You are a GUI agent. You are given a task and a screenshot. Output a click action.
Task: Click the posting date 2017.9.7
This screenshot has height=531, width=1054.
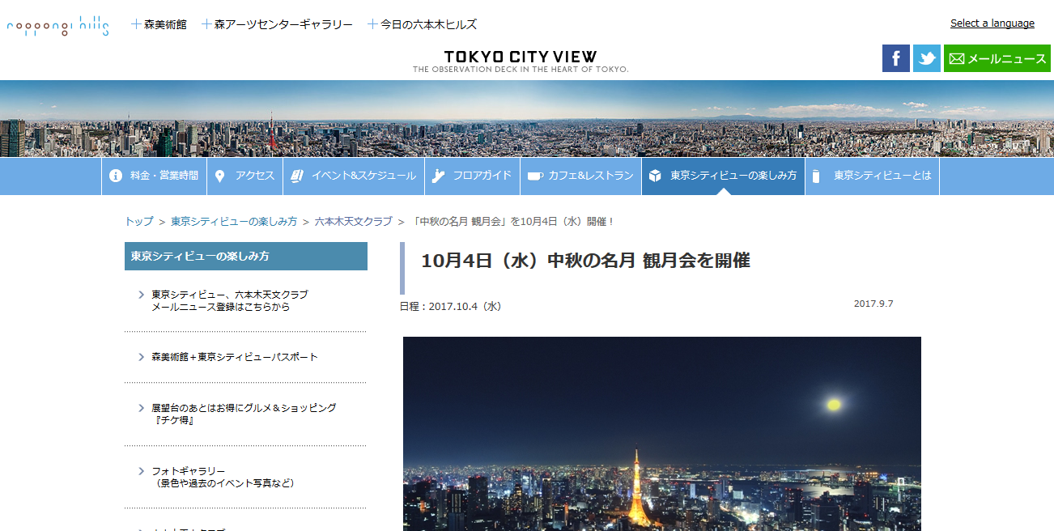pyautogui.click(x=873, y=304)
